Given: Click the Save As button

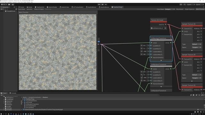Looking at the screenshot, I should 29,9.
